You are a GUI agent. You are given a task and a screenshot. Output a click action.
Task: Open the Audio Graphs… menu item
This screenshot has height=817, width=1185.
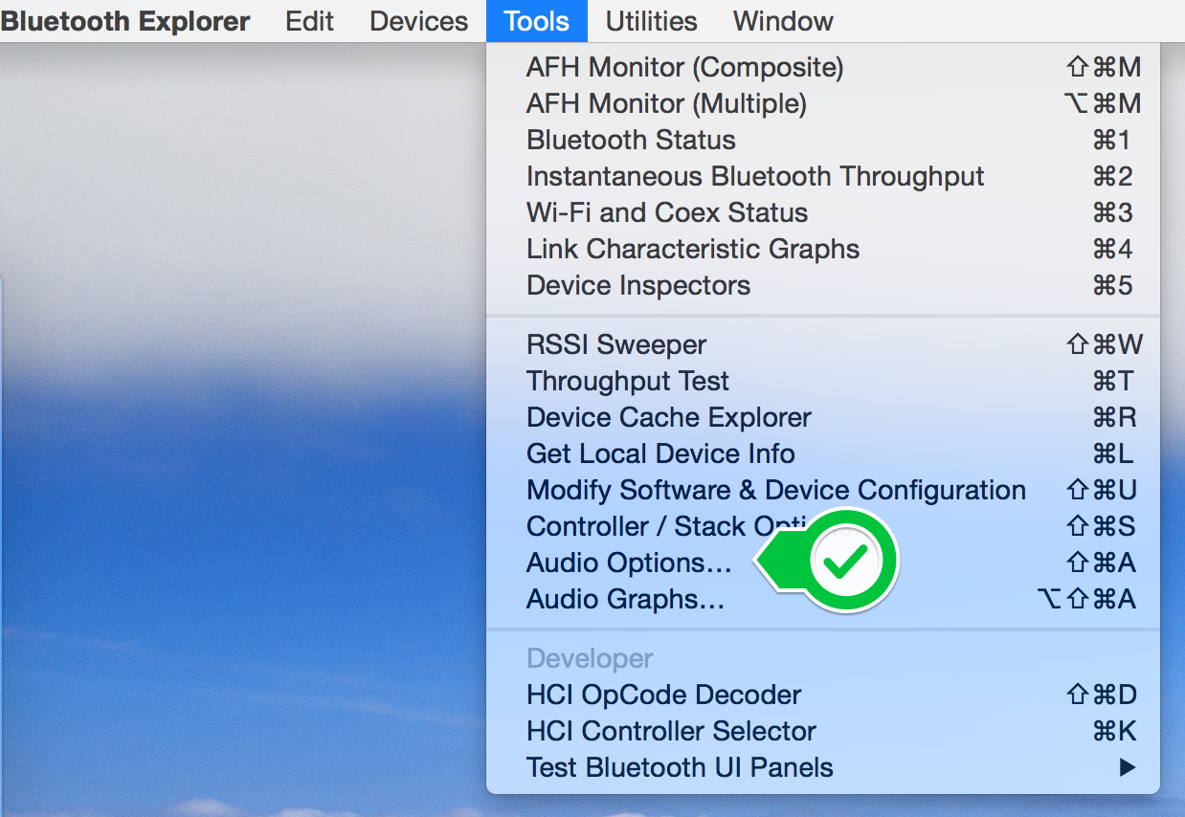click(x=823, y=599)
